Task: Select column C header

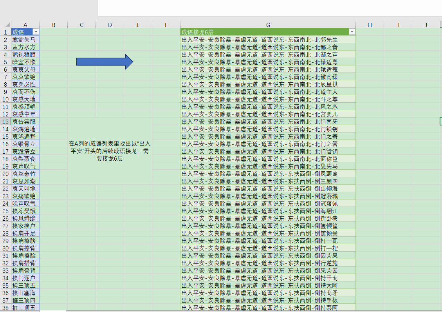Action: point(81,25)
